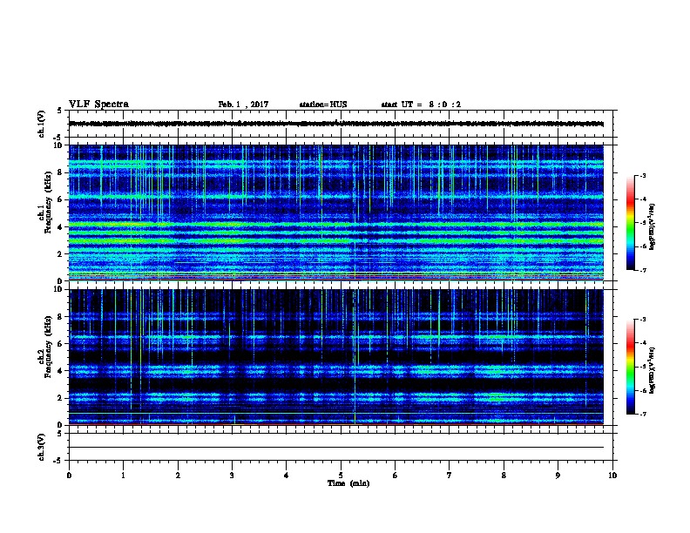
Task: Click the ch.1 color scale bar
Action: click(x=630, y=223)
